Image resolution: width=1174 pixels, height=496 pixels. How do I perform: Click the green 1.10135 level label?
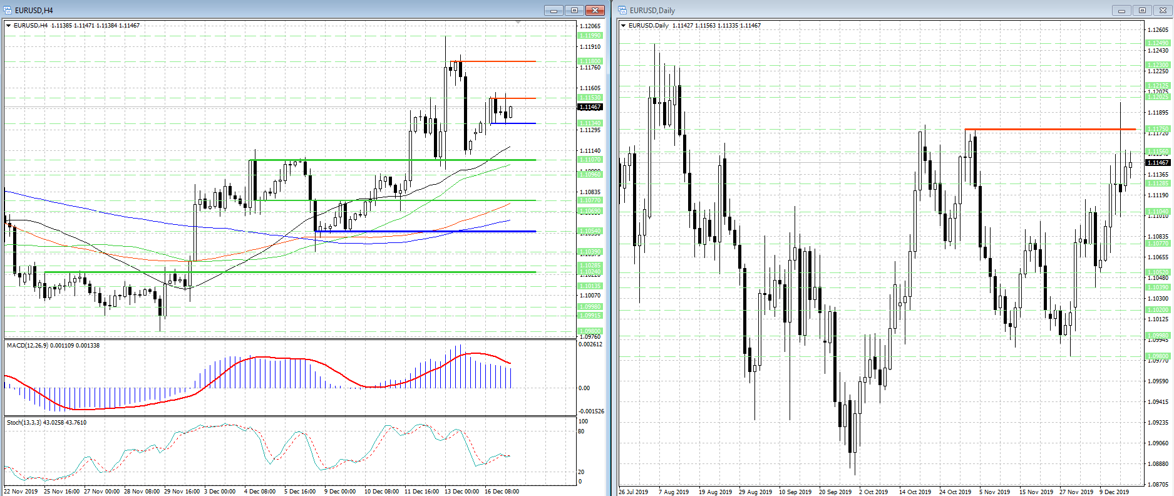coord(590,286)
